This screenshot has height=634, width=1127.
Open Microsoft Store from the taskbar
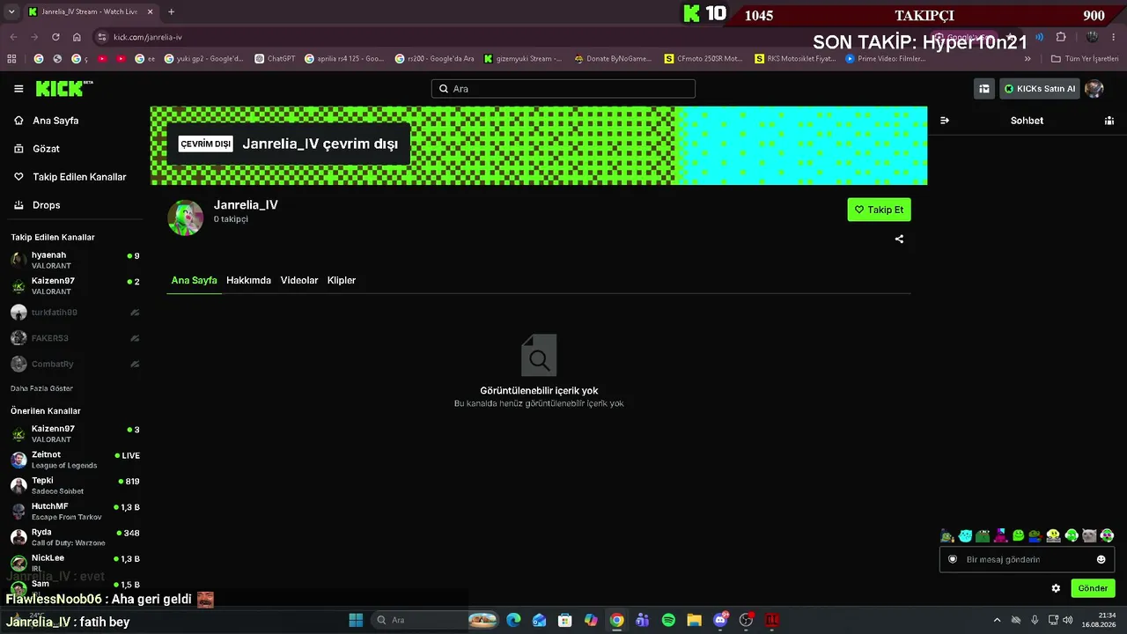point(565,620)
